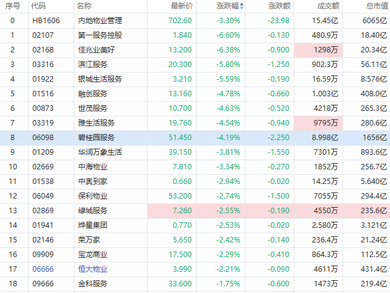Sort by 序号 column header
Screen dimensions: 390x293
click(13, 6)
